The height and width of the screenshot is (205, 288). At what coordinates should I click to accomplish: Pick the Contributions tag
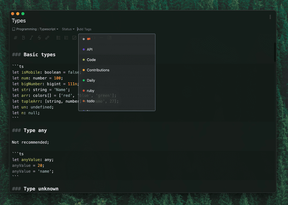click(98, 70)
